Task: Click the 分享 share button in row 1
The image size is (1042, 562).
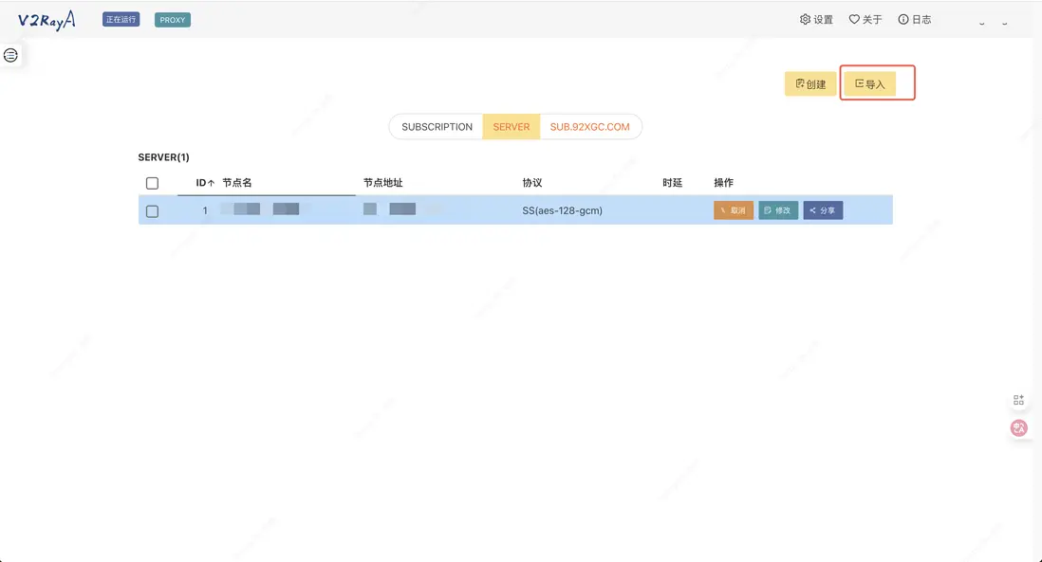Action: click(x=823, y=210)
